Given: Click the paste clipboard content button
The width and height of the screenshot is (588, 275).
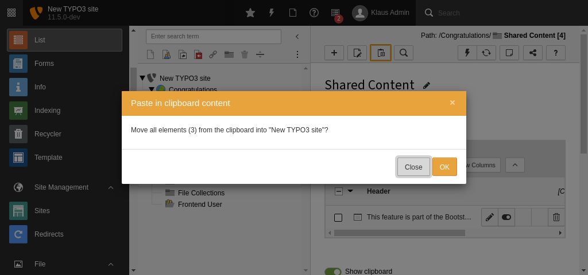Looking at the screenshot, I should pos(381,53).
